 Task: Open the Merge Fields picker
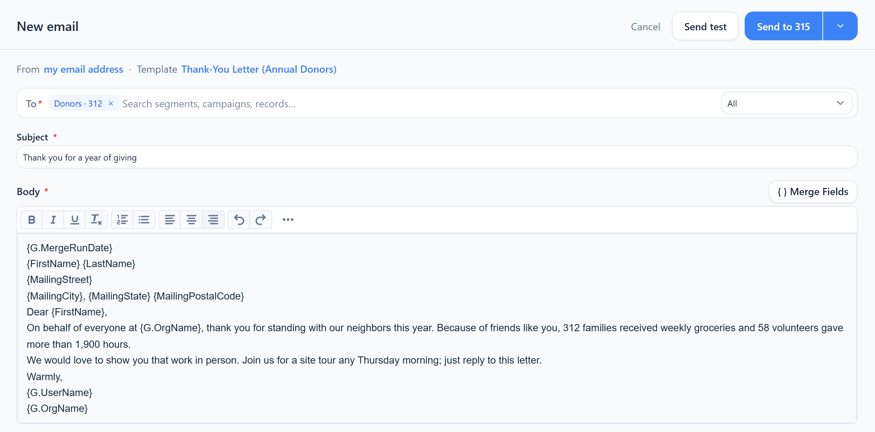pos(813,192)
